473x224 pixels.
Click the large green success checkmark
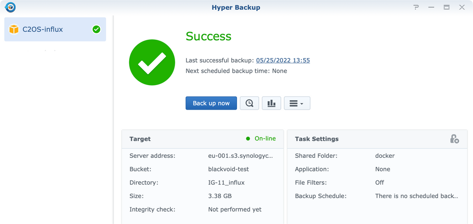coord(152,62)
